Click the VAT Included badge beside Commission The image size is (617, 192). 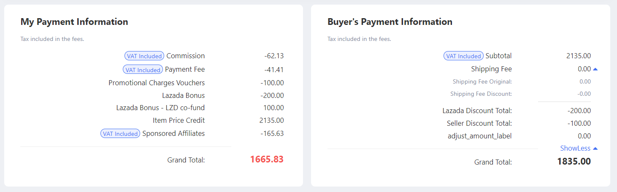(x=144, y=56)
